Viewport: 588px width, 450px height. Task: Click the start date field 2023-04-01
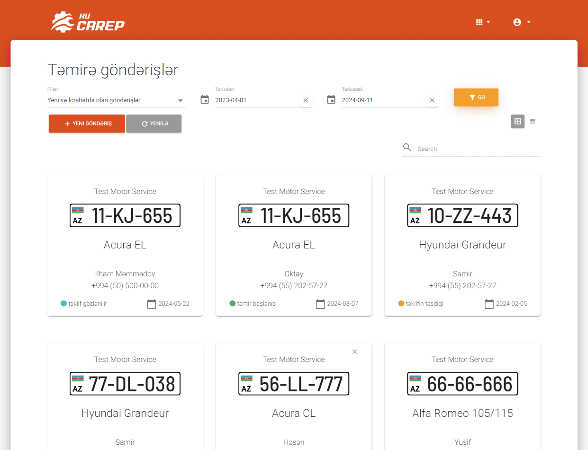click(256, 100)
